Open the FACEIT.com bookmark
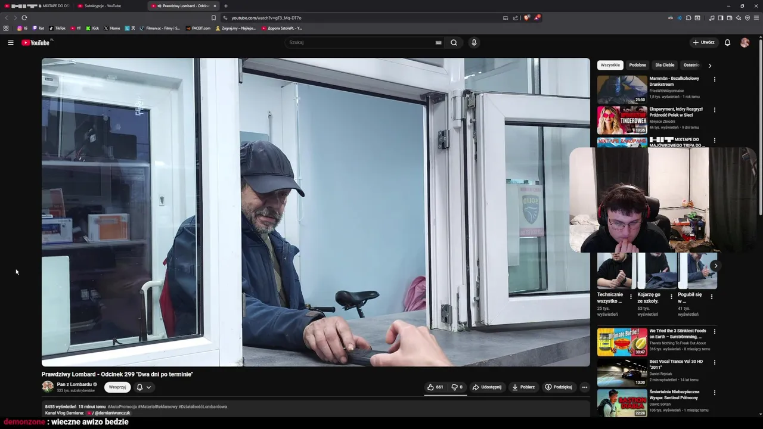This screenshot has height=429, width=763. [x=198, y=28]
